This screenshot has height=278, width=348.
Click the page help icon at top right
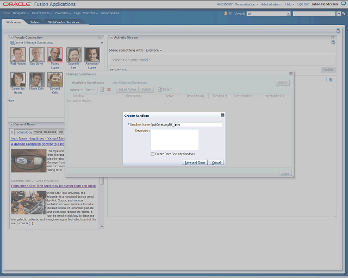[x=338, y=30]
